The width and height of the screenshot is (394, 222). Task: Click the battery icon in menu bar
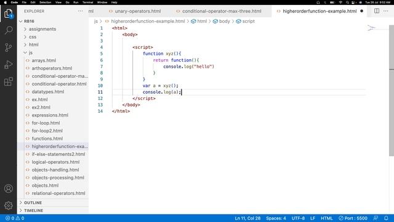point(332,2)
